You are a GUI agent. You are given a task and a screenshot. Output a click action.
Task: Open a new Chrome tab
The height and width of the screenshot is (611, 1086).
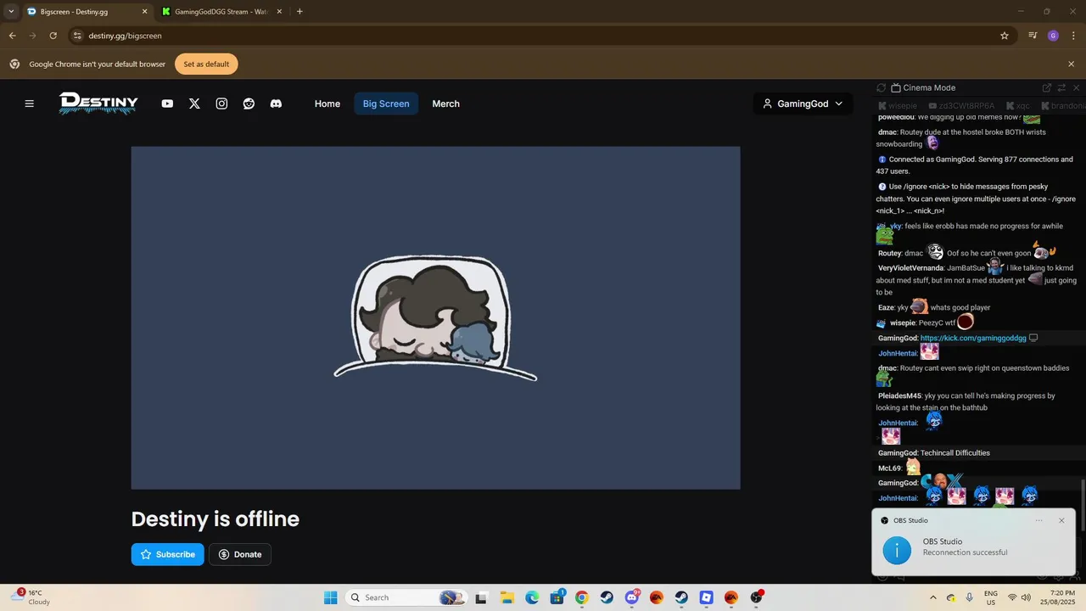(x=299, y=12)
